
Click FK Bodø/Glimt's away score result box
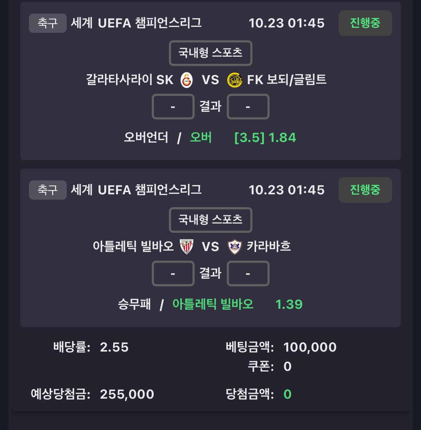click(x=248, y=107)
